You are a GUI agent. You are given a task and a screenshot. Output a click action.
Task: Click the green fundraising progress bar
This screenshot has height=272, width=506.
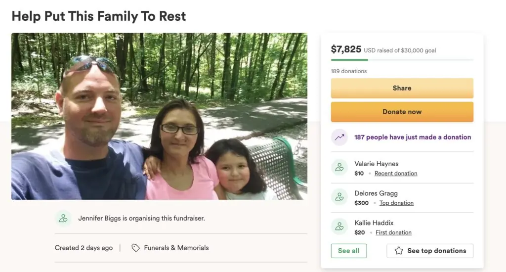click(349, 60)
